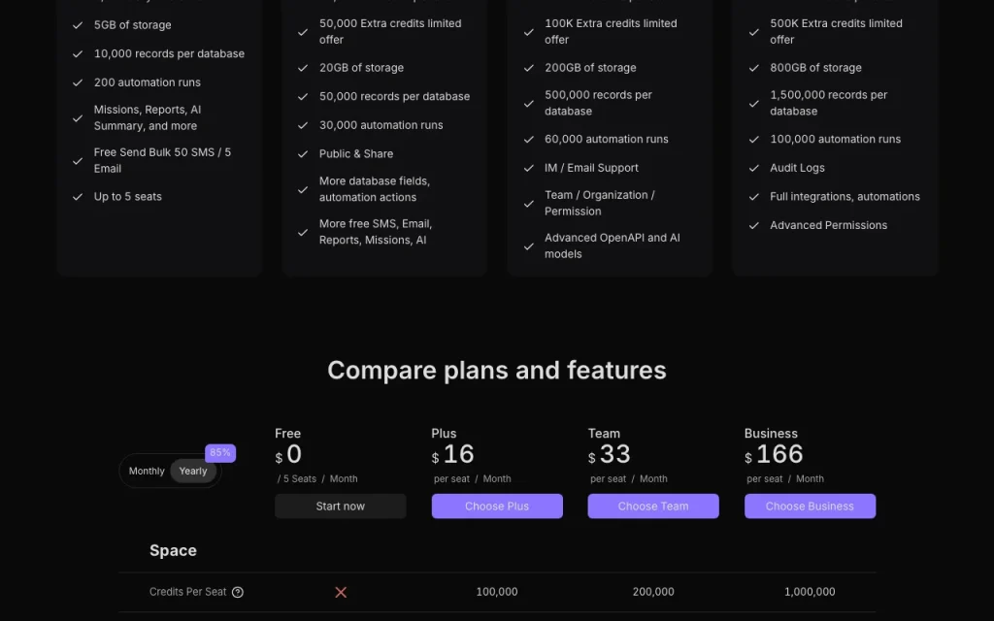Click checkmark beside 500K Extra credits offer
Screen dimensions: 994x621
[753, 32]
